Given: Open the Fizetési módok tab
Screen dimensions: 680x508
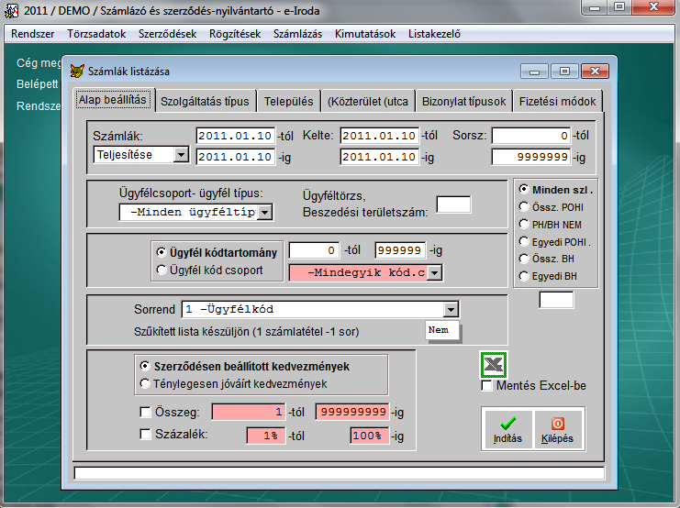Looking at the screenshot, I should (x=556, y=101).
